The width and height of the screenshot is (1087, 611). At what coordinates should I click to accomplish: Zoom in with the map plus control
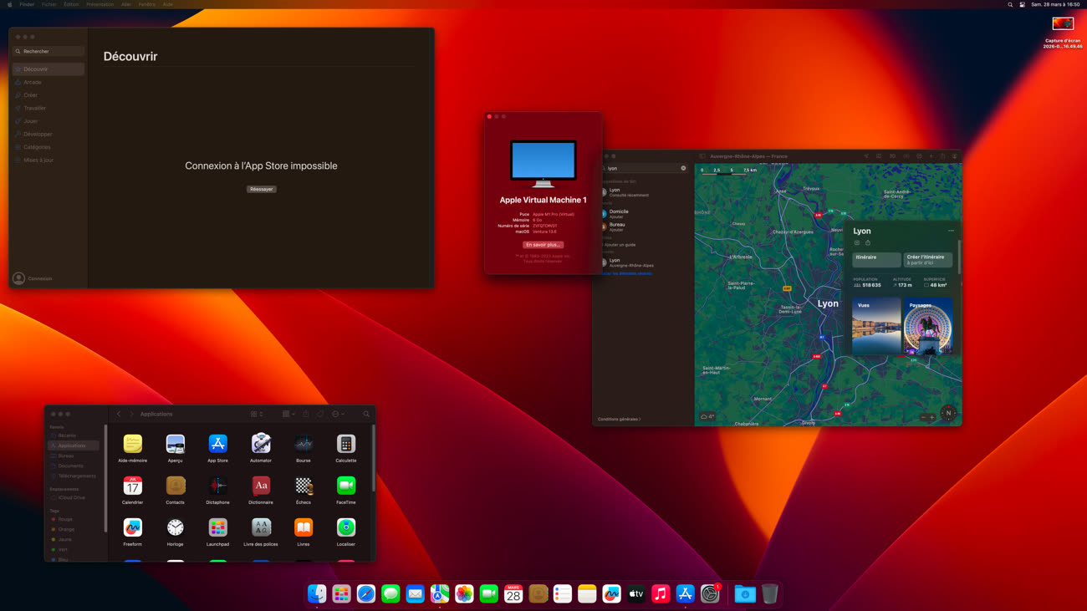pos(932,417)
